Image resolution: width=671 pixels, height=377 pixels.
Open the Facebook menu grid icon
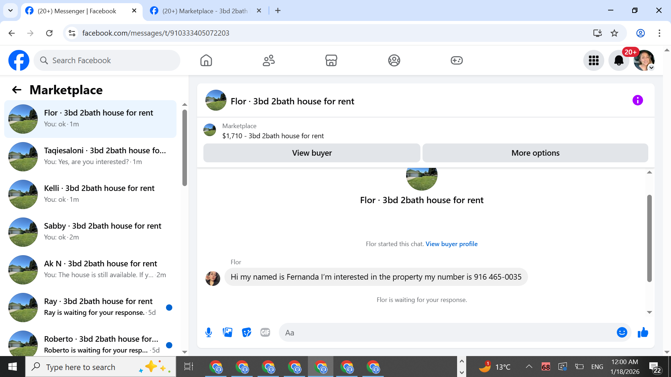(x=593, y=60)
